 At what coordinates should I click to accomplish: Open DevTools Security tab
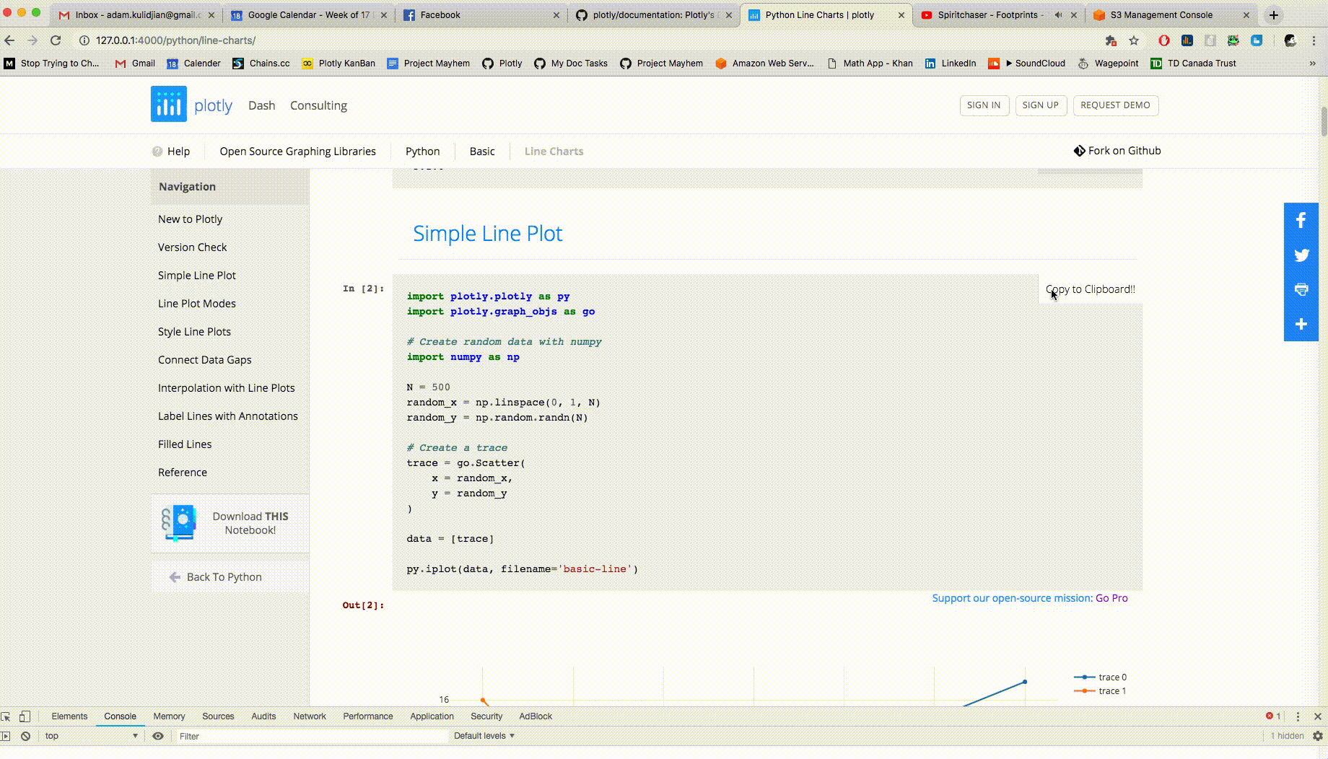click(486, 716)
